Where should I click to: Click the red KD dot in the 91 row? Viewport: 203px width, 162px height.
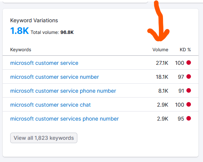[189, 90]
